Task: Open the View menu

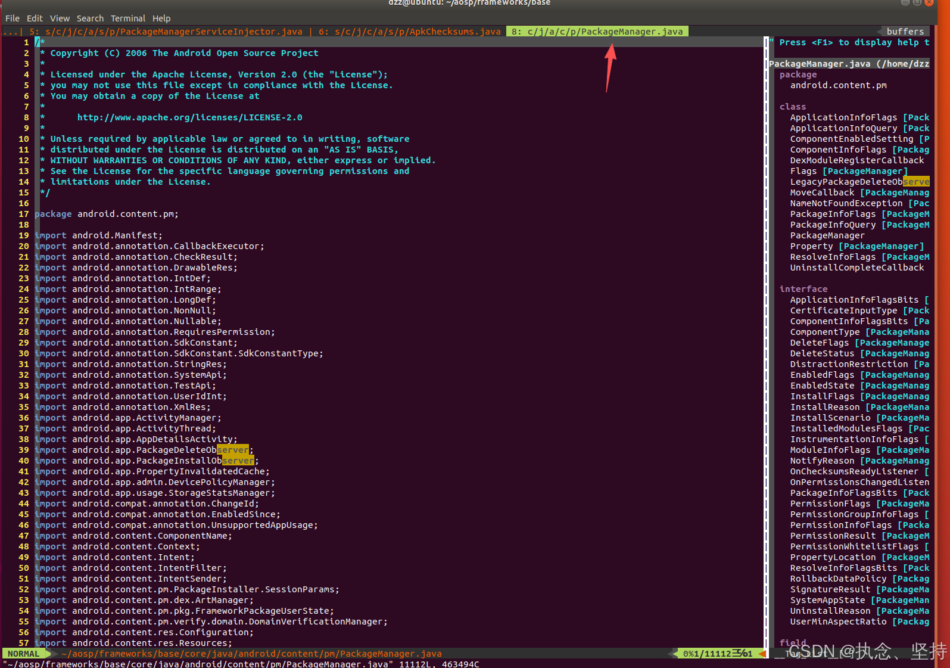Action: tap(60, 18)
